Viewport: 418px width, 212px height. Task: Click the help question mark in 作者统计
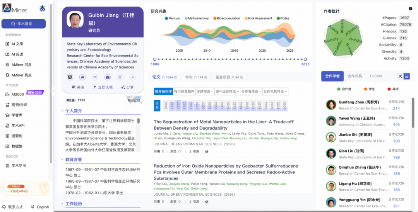tap(410, 8)
